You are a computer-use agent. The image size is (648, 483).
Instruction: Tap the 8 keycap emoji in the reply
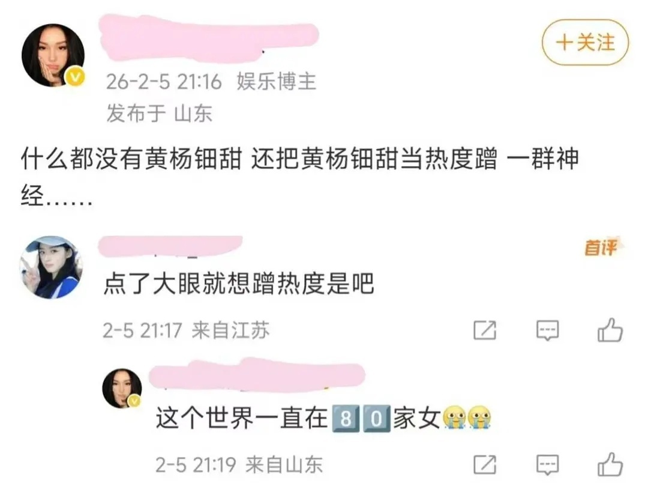click(346, 419)
